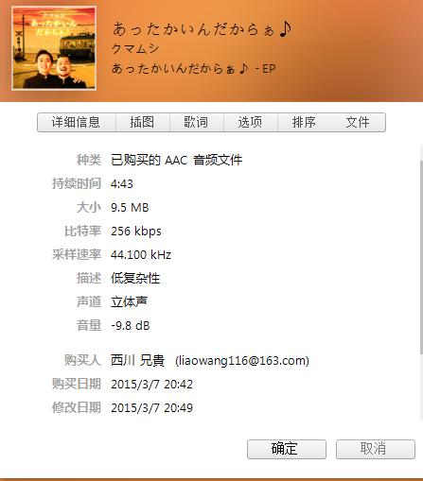Dismiss dialog with 取消 button

376,449
